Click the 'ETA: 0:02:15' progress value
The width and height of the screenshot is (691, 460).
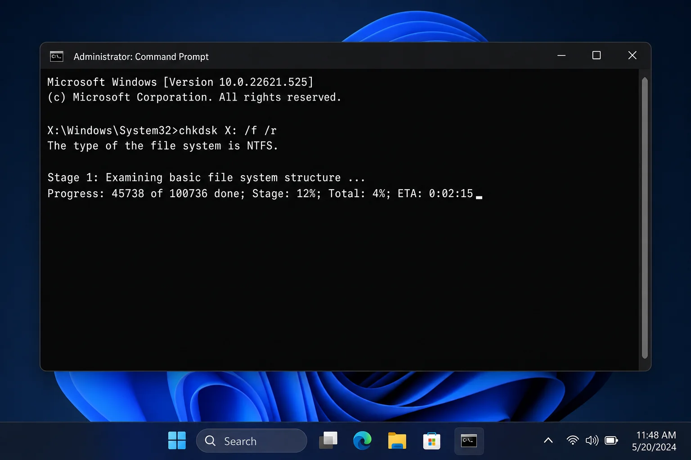pos(435,194)
